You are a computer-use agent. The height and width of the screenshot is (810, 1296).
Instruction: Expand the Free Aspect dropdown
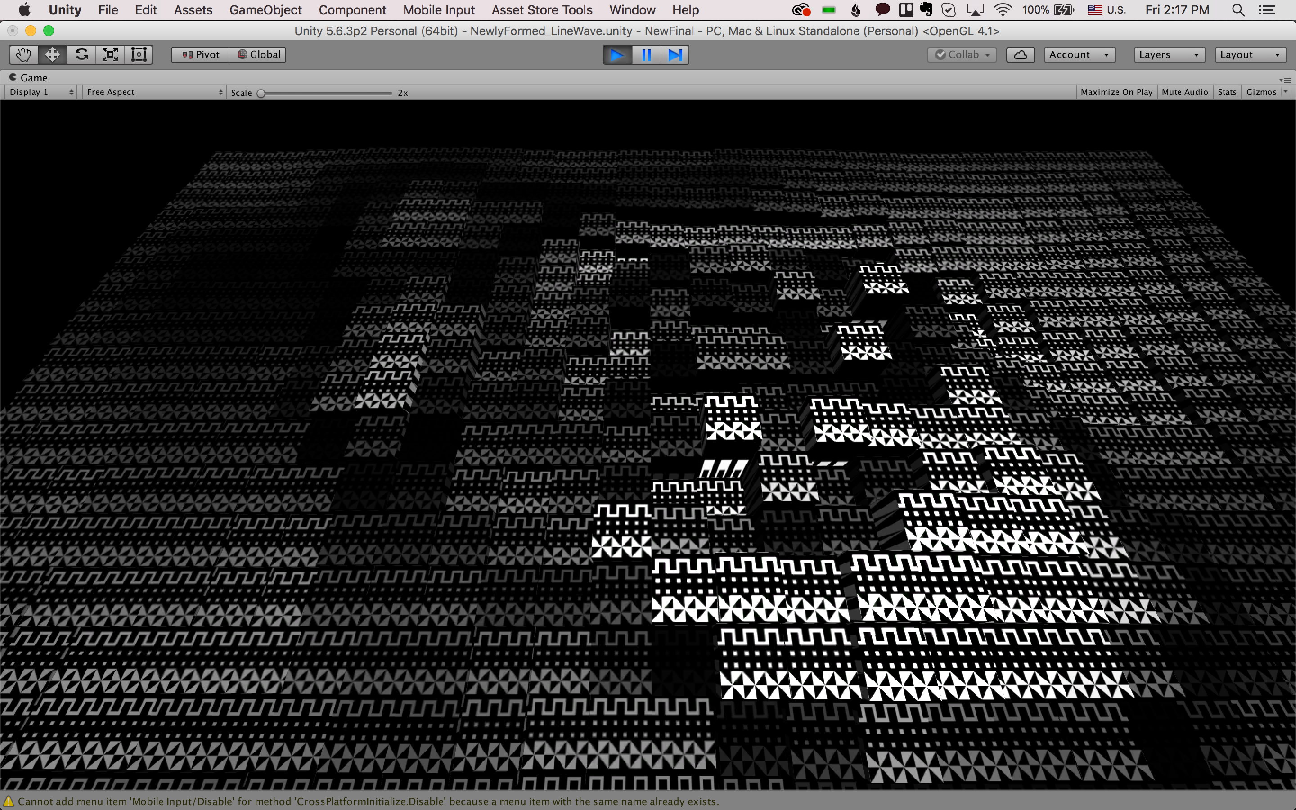pyautogui.click(x=154, y=92)
